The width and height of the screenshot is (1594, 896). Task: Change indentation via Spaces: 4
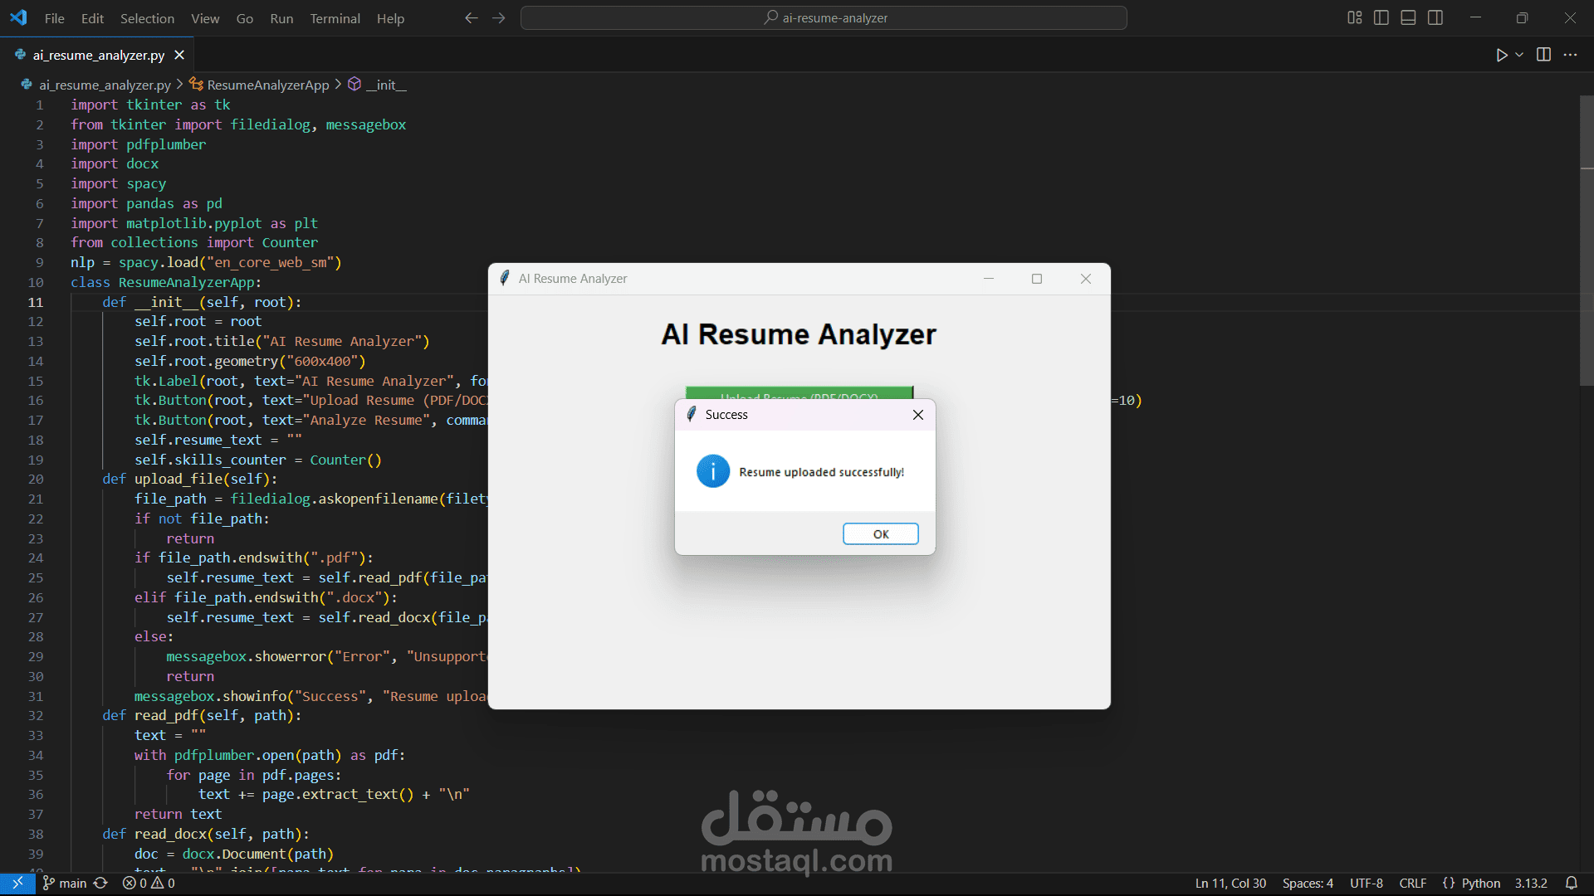(1308, 884)
